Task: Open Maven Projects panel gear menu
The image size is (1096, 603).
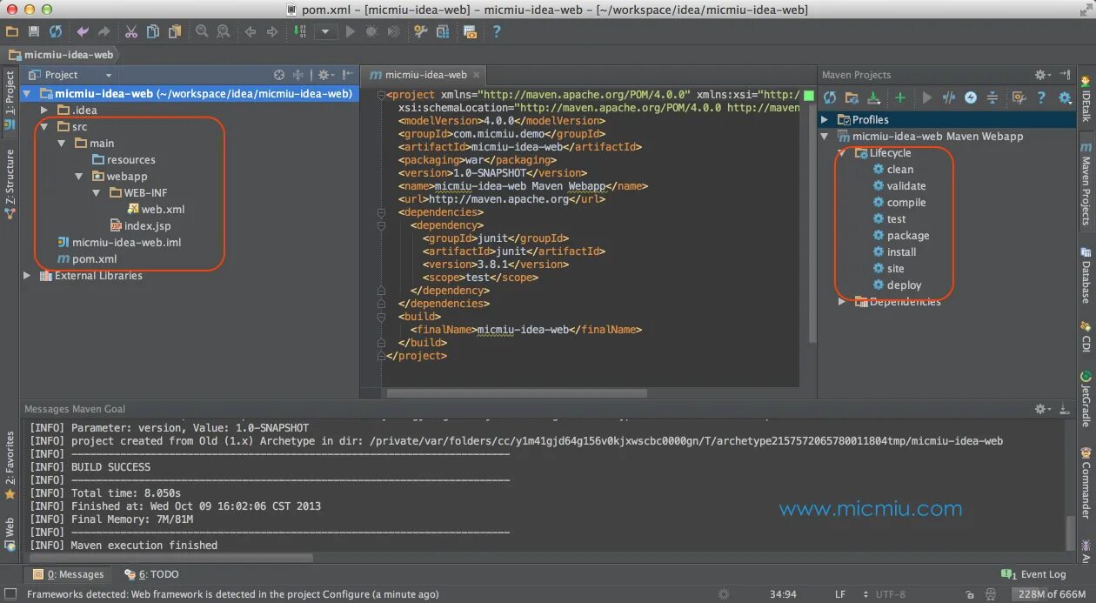Action: (x=1042, y=75)
